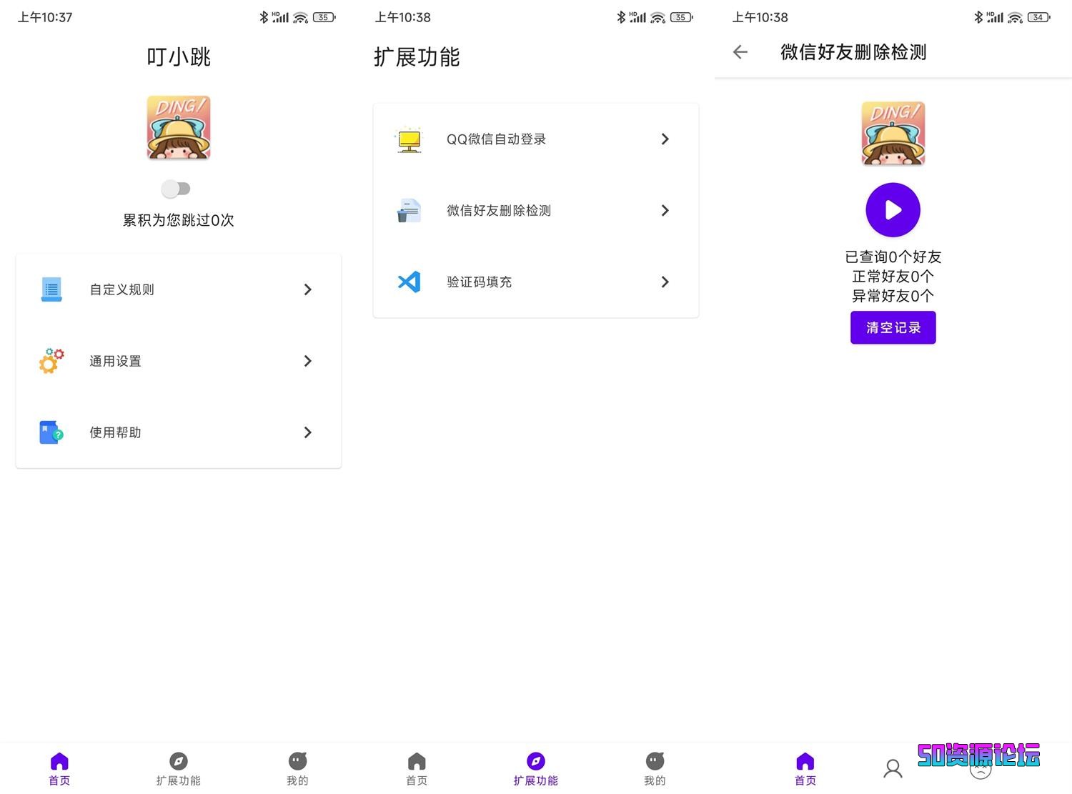Viewport: 1072px width, 794px height.
Task: Open the 自定义规则 row icon
Action: 51,289
